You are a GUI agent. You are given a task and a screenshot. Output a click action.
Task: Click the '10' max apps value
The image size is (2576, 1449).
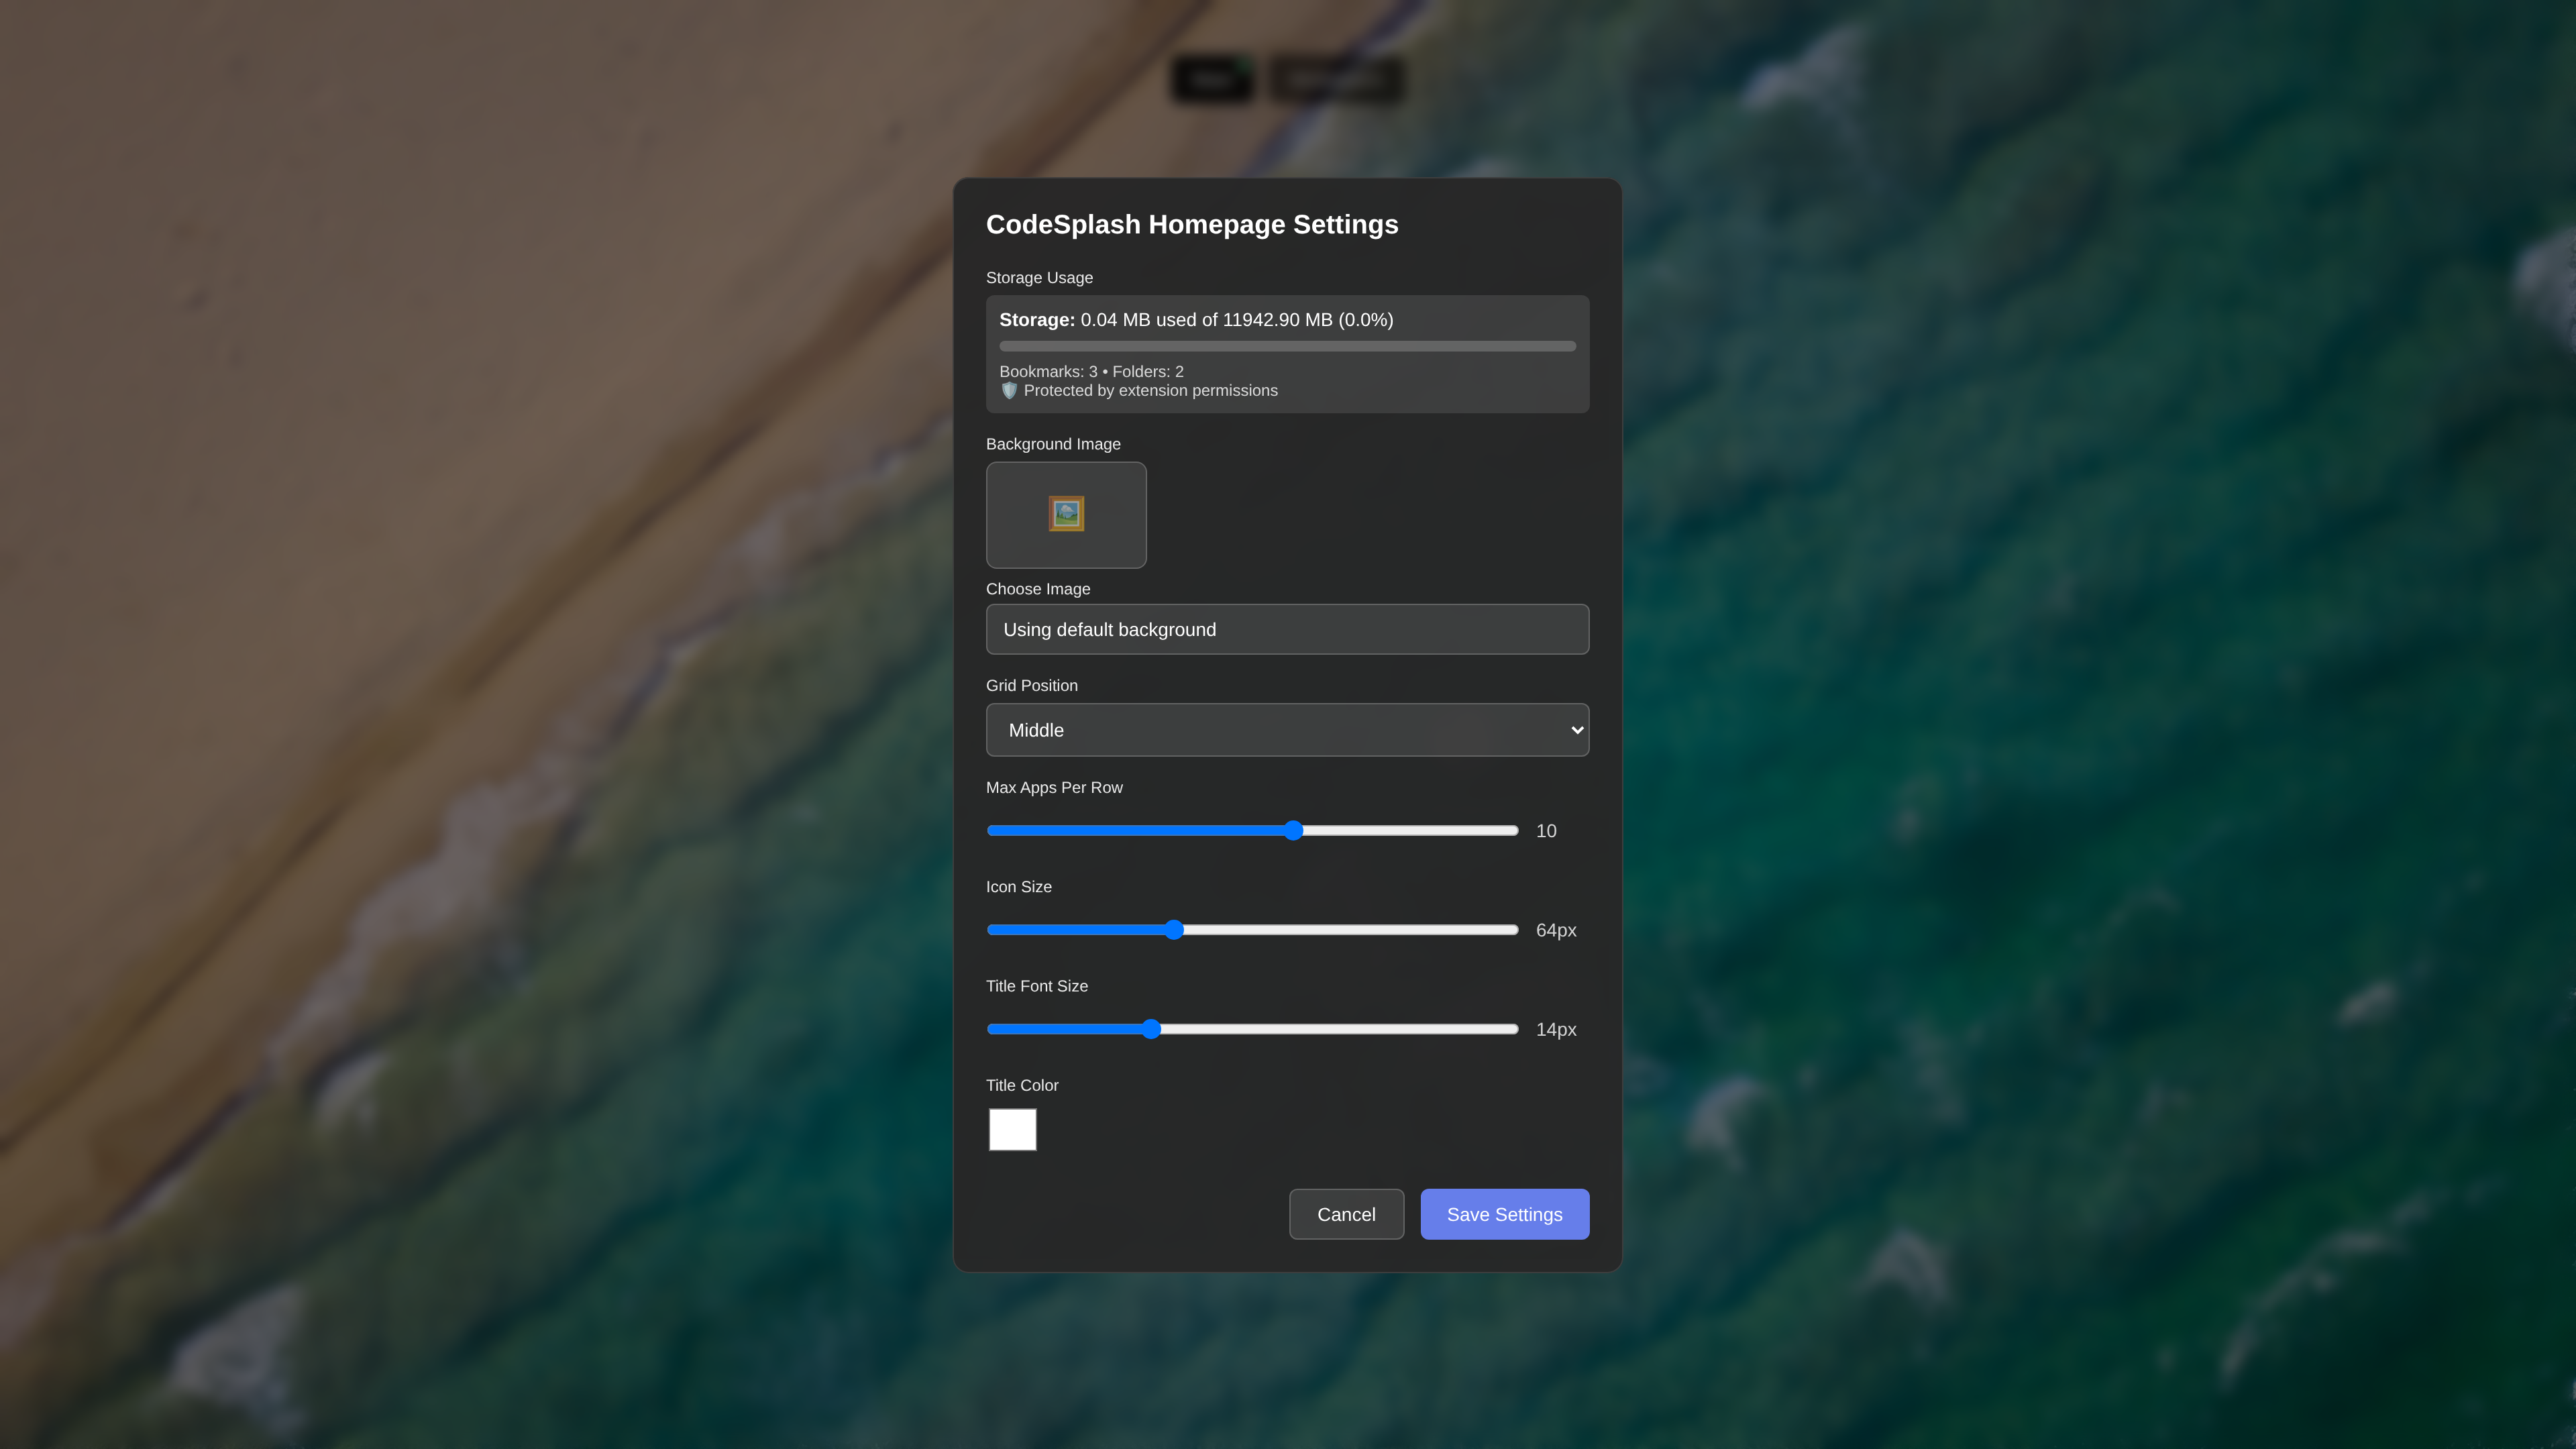click(1546, 831)
